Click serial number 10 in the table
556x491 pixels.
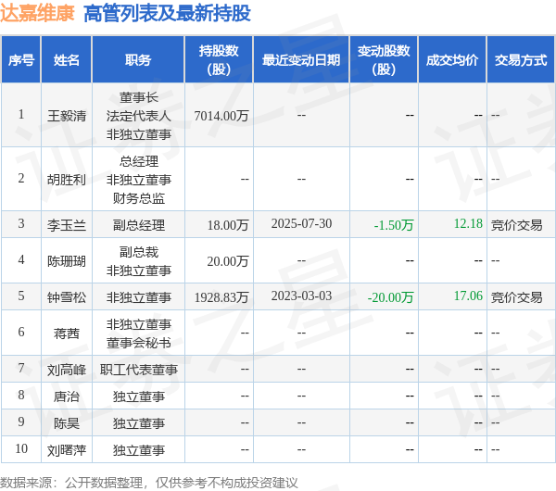[x=21, y=448]
